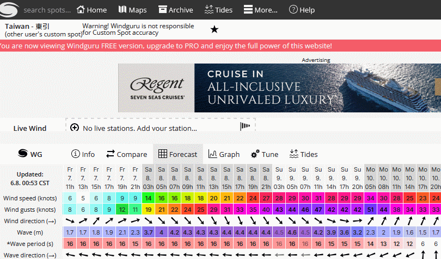441x259 pixels.
Task: Open the Info tab
Action: click(83, 154)
